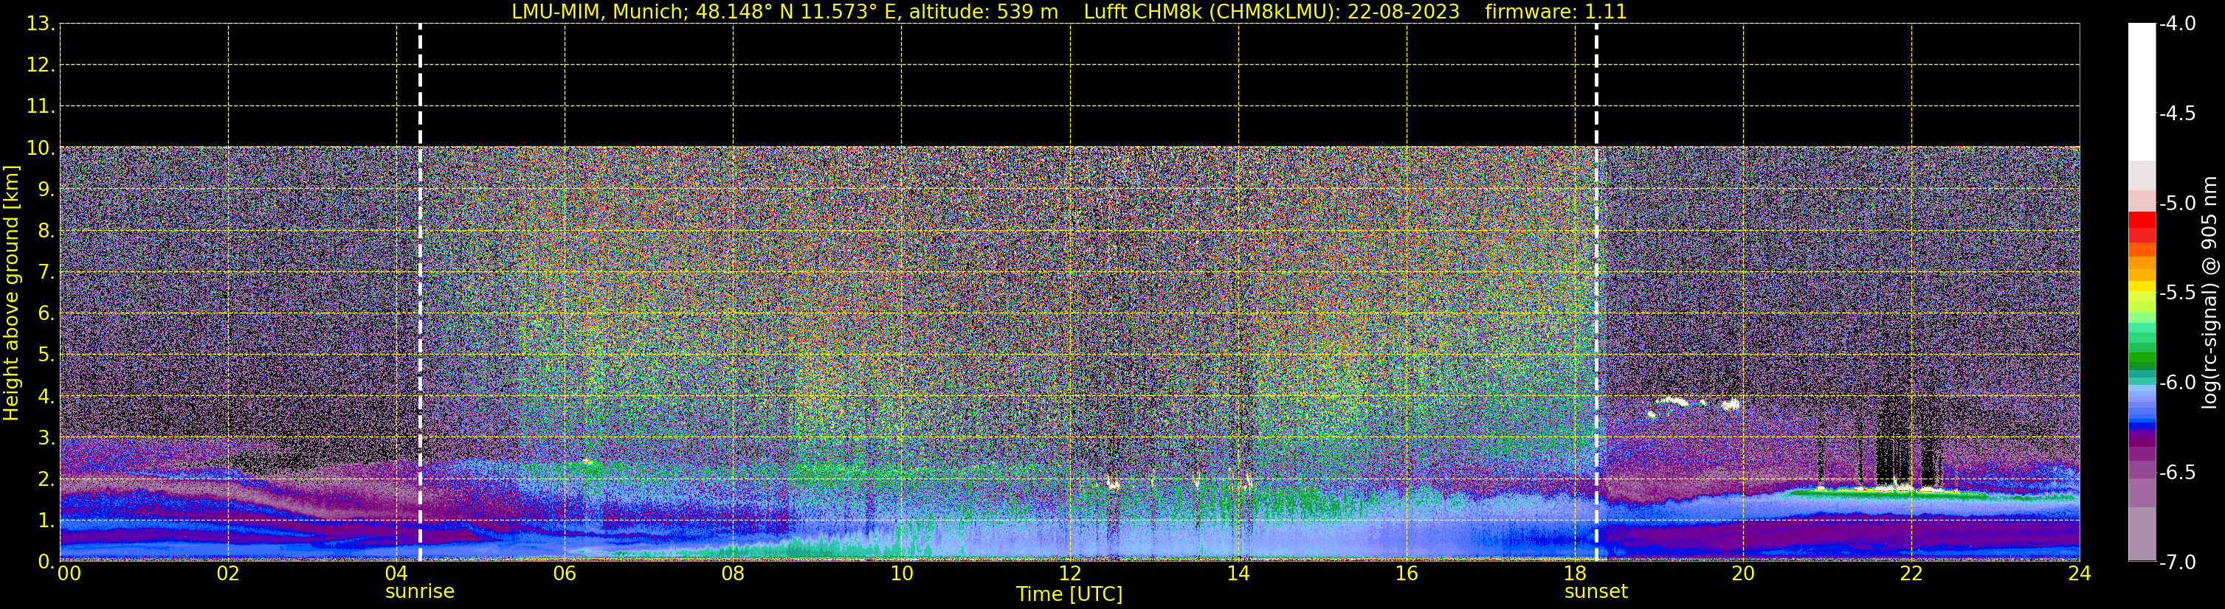Image resolution: width=2225 pixels, height=609 pixels.
Task: Click the '4.' height axis tick label
Action: (46, 397)
